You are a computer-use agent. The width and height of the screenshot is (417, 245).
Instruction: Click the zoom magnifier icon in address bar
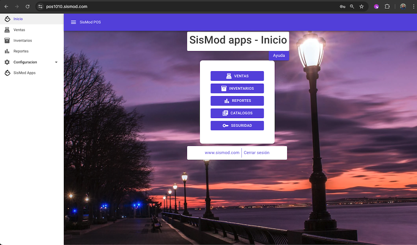(x=352, y=7)
